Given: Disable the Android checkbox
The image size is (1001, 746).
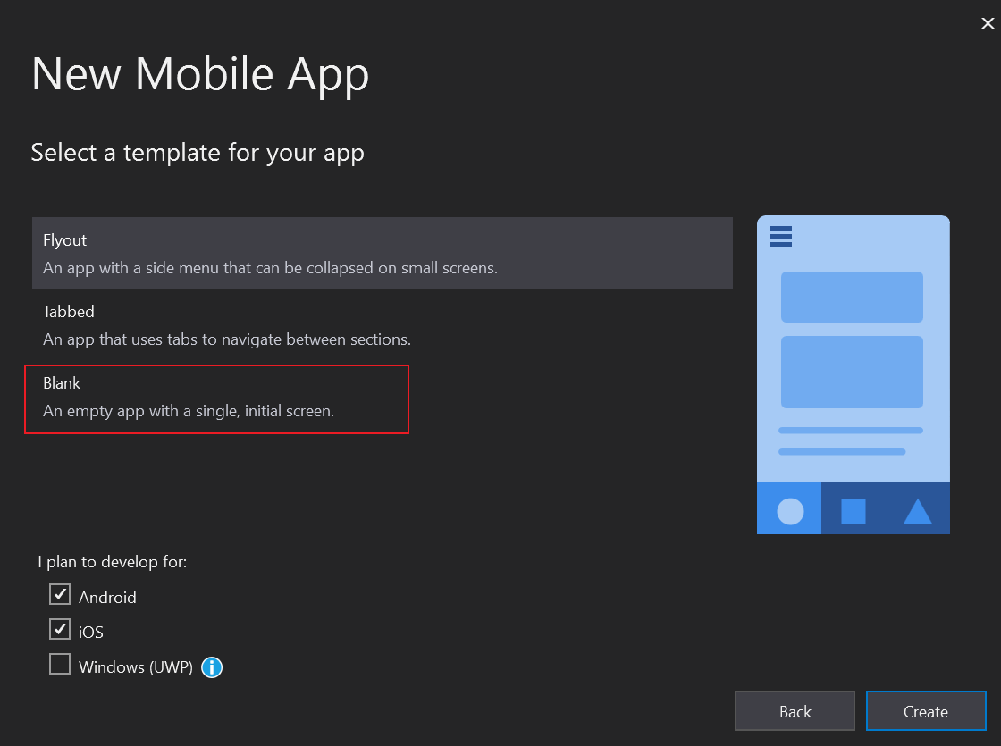Looking at the screenshot, I should point(59,594).
